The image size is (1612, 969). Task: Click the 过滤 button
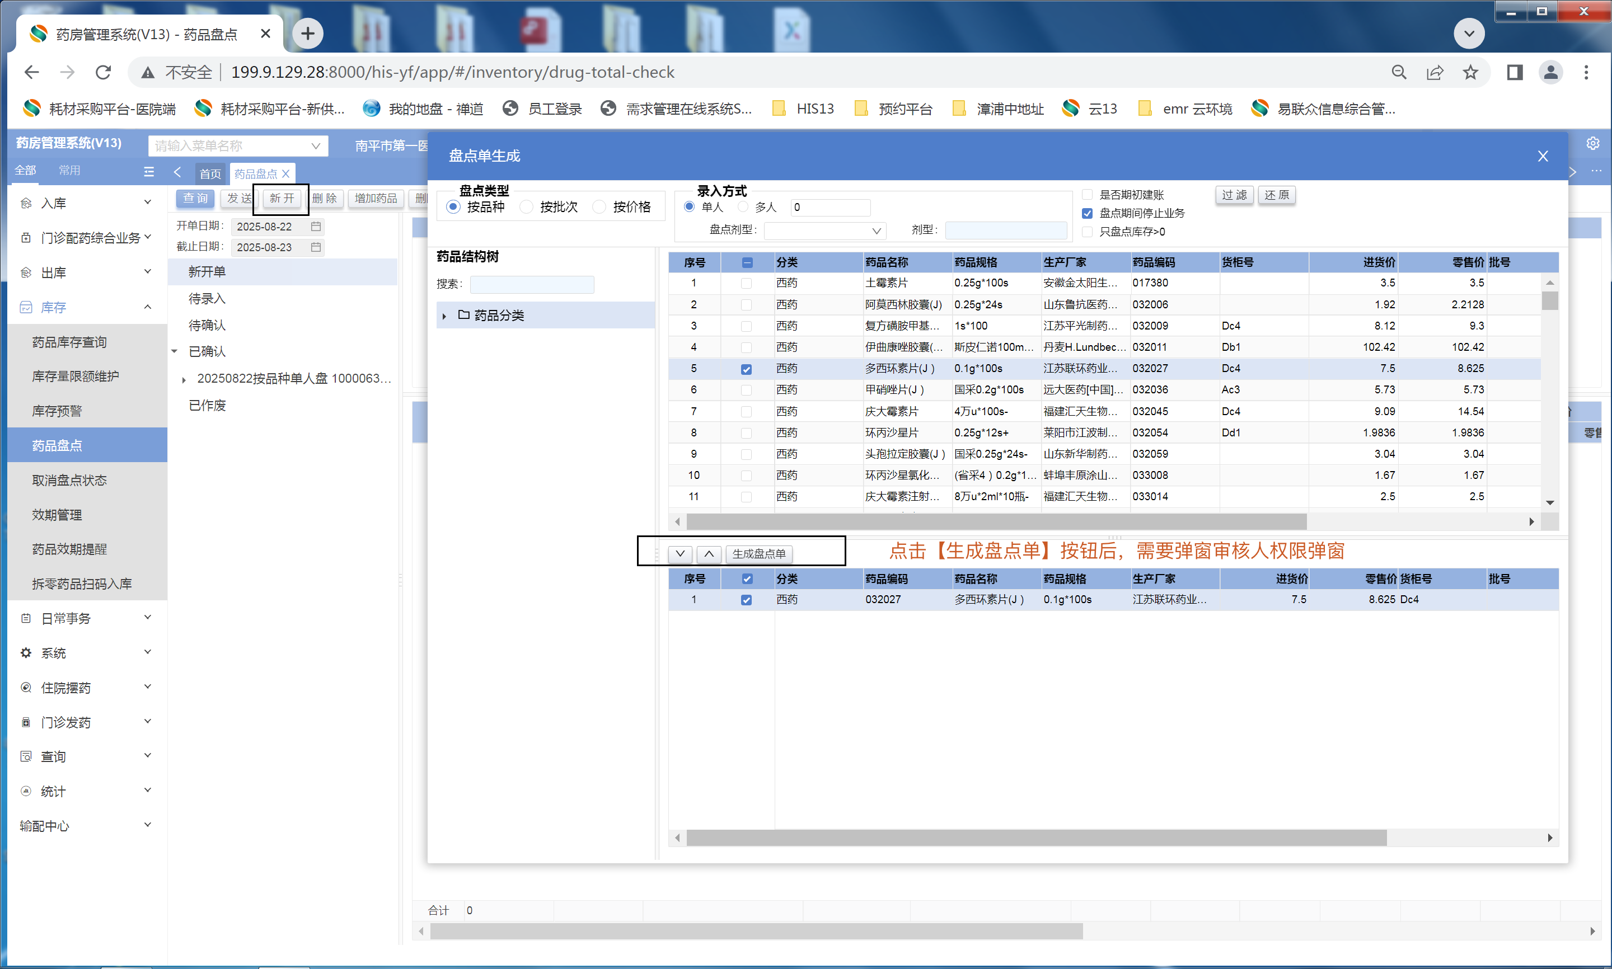point(1234,195)
